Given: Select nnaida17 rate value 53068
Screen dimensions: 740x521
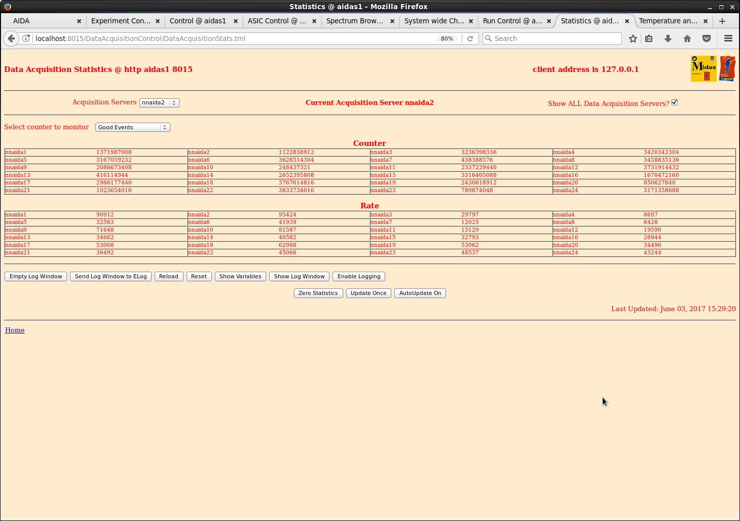Looking at the screenshot, I should [105, 245].
